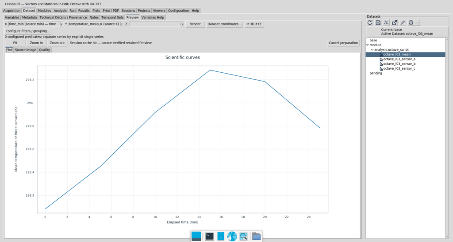
Task: Open the Acquisition menu tab
Action: tap(12, 11)
